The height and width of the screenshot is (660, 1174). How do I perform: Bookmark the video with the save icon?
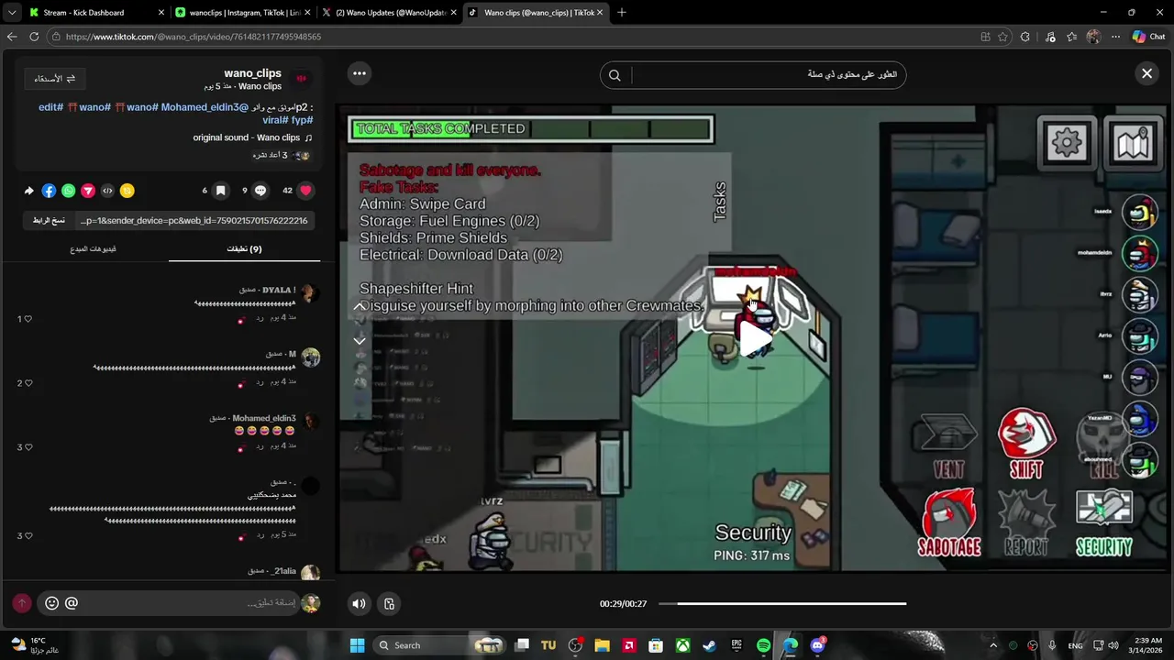pyautogui.click(x=220, y=191)
